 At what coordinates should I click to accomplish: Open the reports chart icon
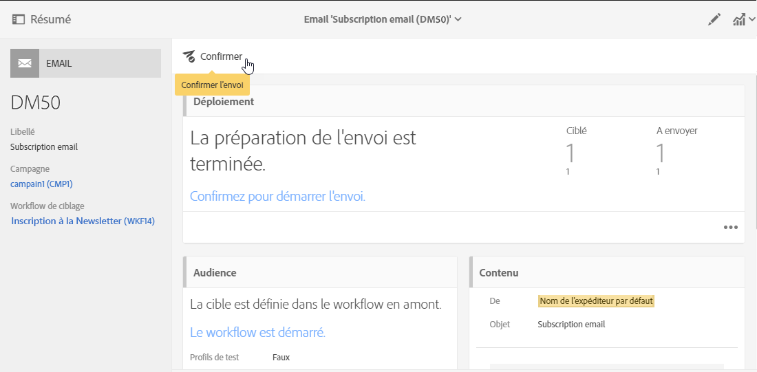pyautogui.click(x=738, y=20)
